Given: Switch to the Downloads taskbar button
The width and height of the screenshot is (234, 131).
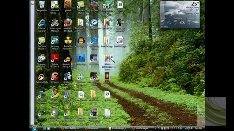Looking at the screenshot, I should [95, 128].
